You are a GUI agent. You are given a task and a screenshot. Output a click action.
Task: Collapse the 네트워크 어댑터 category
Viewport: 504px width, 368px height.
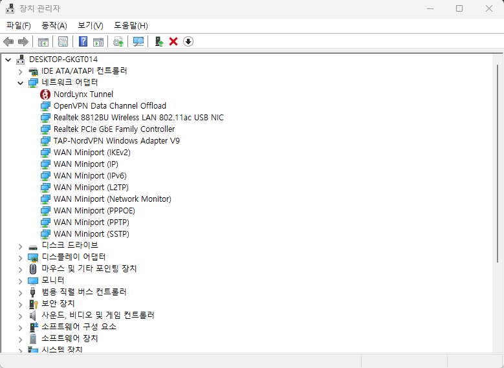(21, 83)
